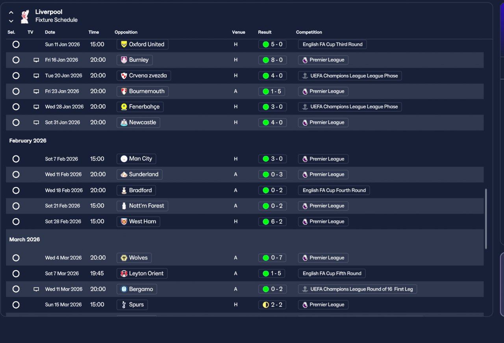
Task: Select the radio button for Oxford United fixture
Action: click(x=16, y=44)
